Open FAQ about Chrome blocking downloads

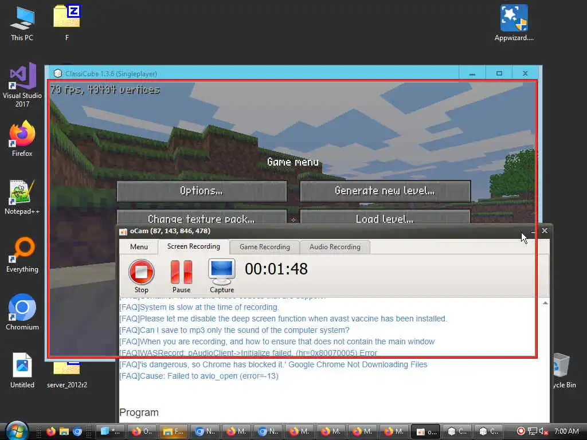[273, 364]
